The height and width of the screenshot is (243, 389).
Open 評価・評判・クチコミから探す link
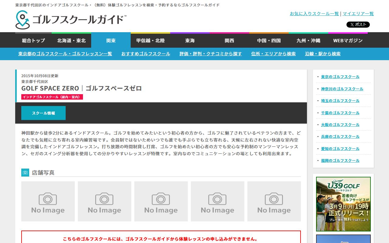(x=211, y=54)
